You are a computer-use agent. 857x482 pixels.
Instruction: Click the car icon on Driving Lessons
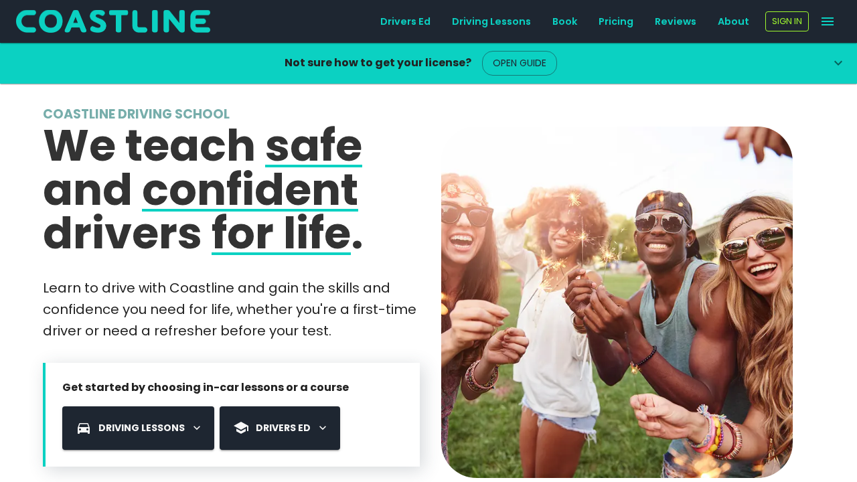84,428
